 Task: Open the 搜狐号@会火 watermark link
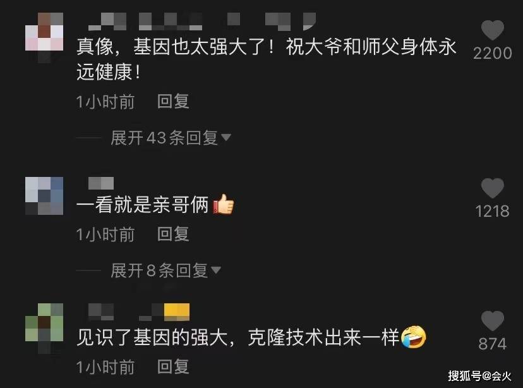click(x=479, y=376)
